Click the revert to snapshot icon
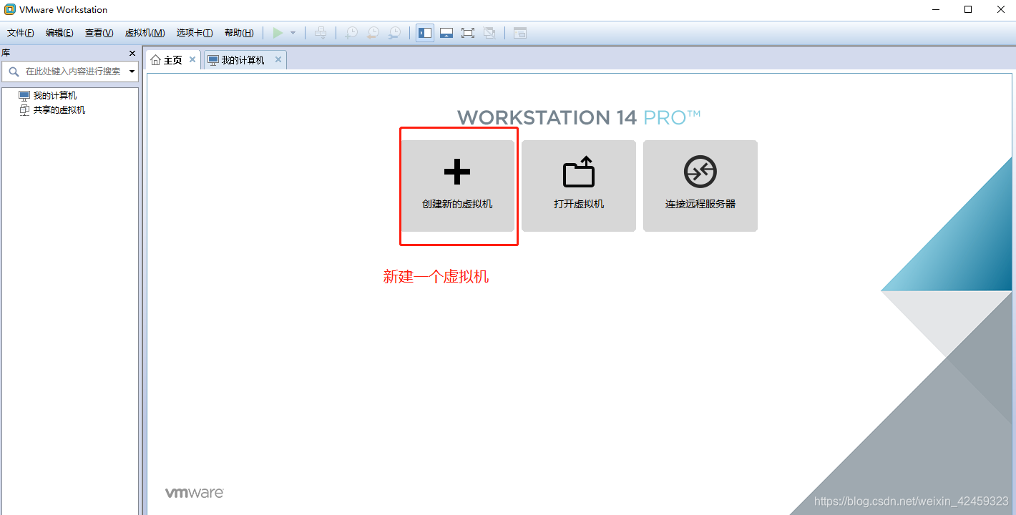The height and width of the screenshot is (515, 1016). [373, 33]
